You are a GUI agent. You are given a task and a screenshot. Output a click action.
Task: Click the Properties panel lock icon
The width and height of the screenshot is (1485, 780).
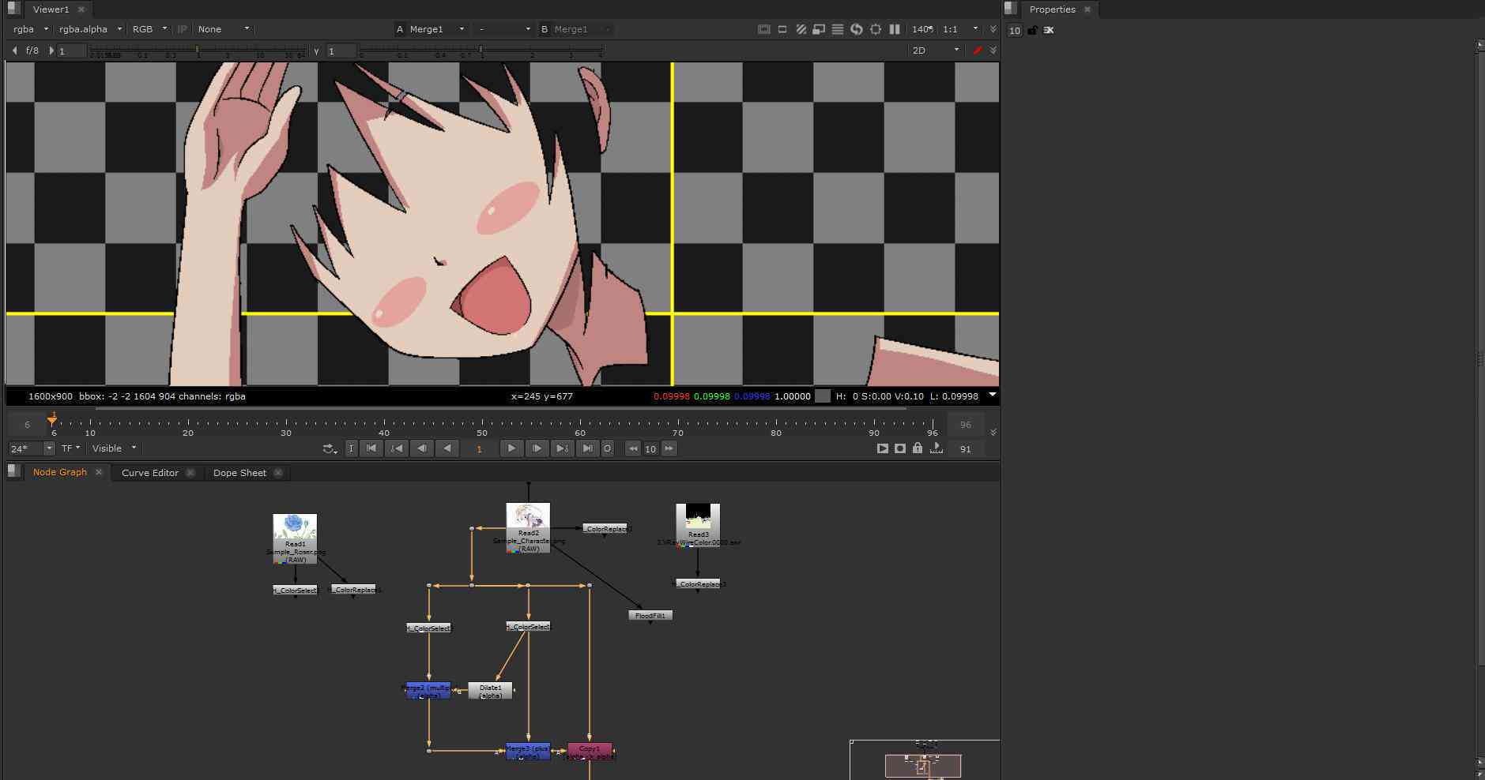click(x=1033, y=30)
